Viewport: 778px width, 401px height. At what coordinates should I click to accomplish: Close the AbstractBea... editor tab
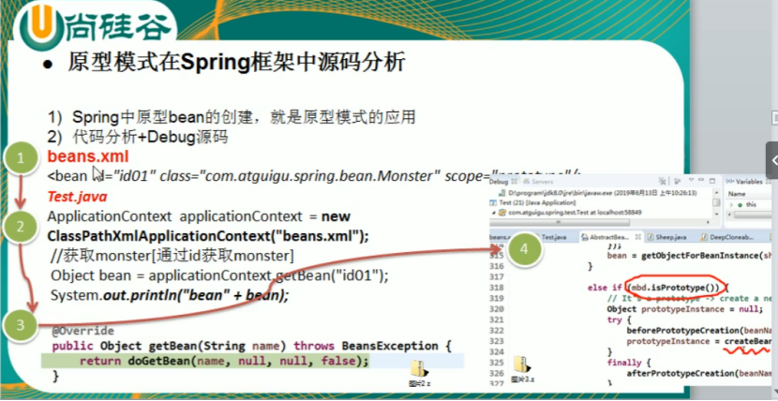638,237
